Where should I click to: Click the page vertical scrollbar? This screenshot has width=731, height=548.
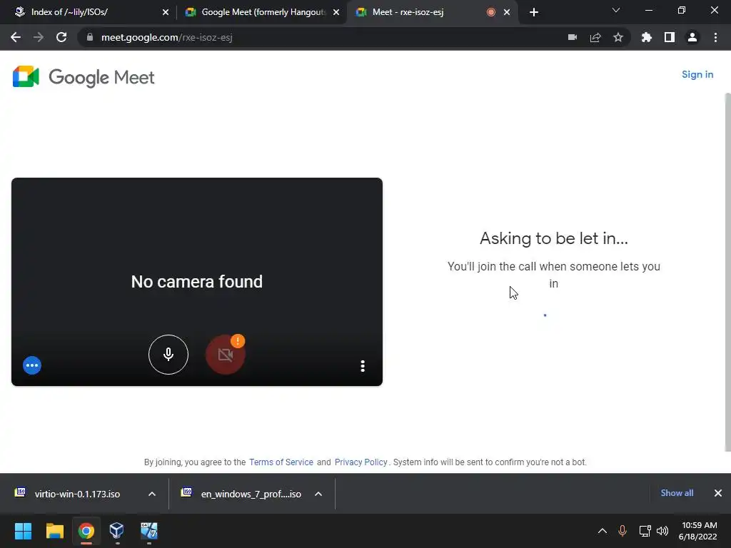click(727, 272)
